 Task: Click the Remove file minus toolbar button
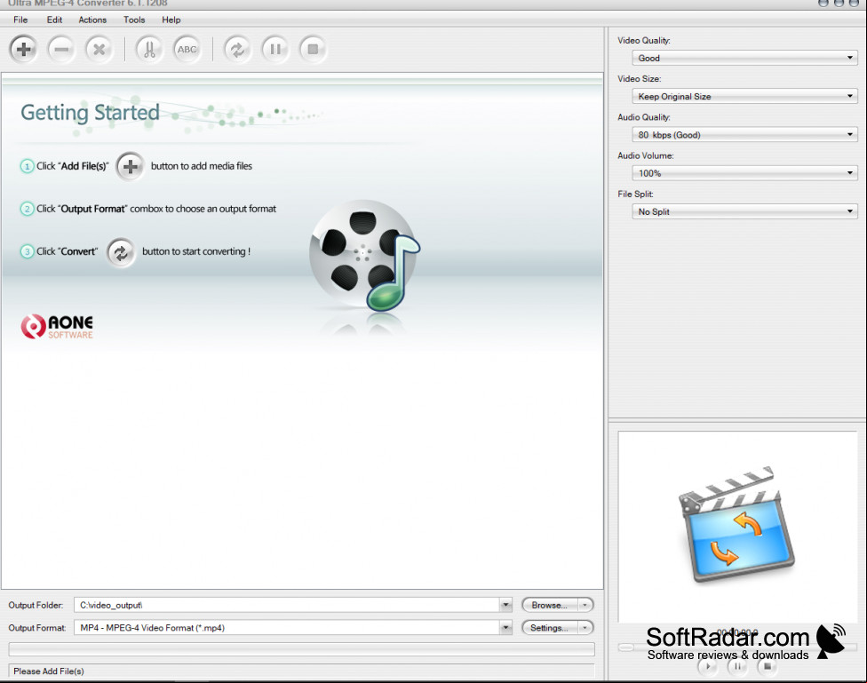click(x=61, y=49)
